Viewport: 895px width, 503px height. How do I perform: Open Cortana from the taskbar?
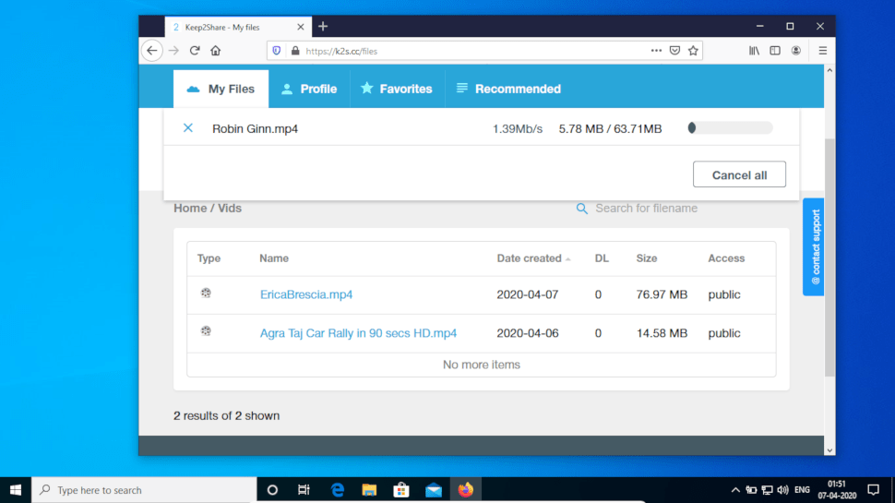[x=272, y=490]
